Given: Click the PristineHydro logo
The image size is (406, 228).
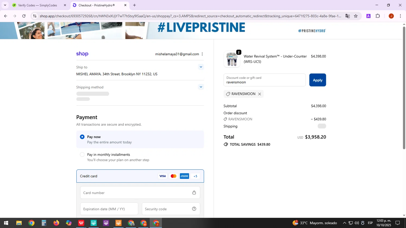Looking at the screenshot, I should coord(312,31).
